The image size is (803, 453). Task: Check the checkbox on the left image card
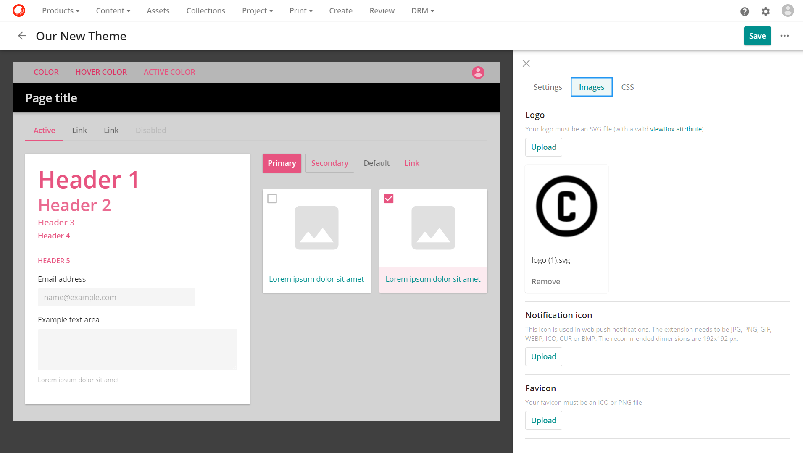pyautogui.click(x=272, y=198)
